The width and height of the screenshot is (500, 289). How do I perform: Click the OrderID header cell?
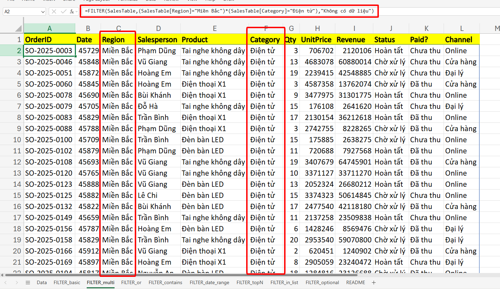pyautogui.click(x=49, y=40)
